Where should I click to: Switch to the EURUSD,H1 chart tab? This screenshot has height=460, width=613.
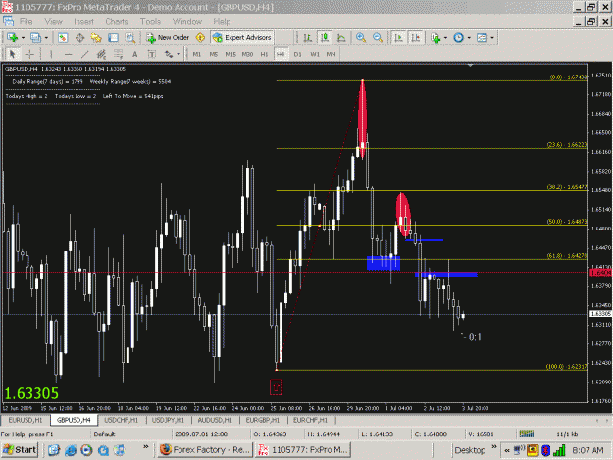[x=26, y=420]
